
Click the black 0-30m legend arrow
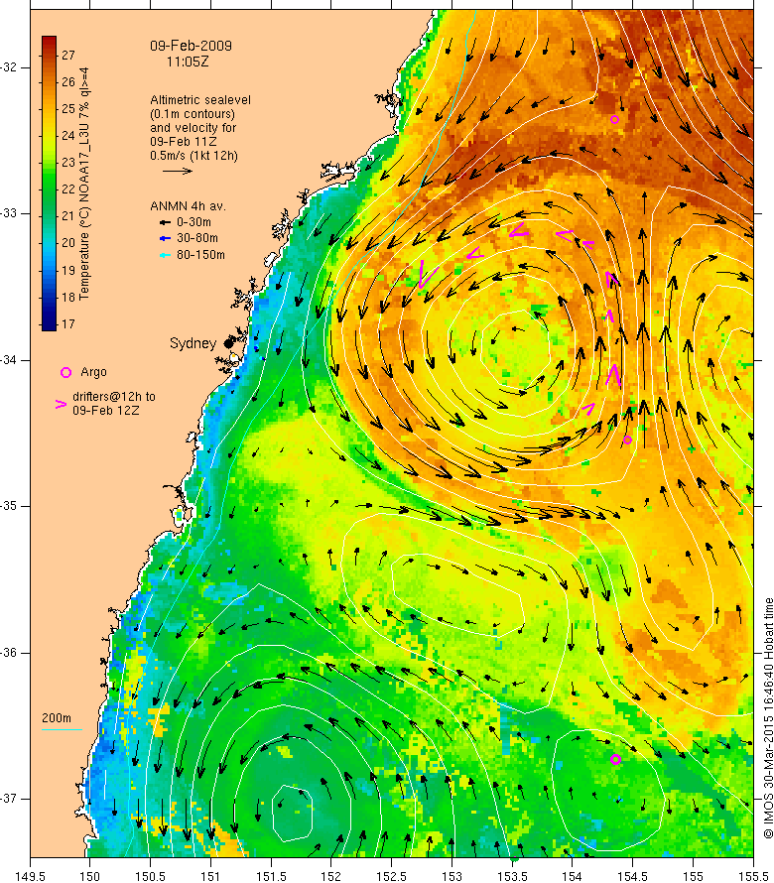pos(165,222)
